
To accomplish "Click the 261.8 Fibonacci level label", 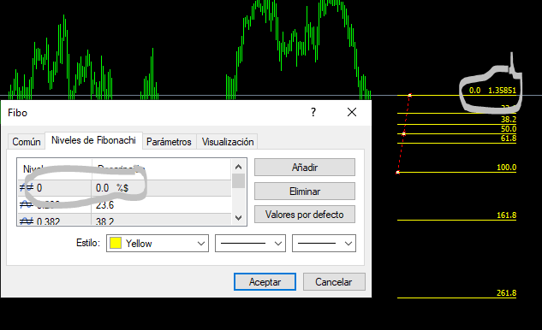I will coord(506,292).
